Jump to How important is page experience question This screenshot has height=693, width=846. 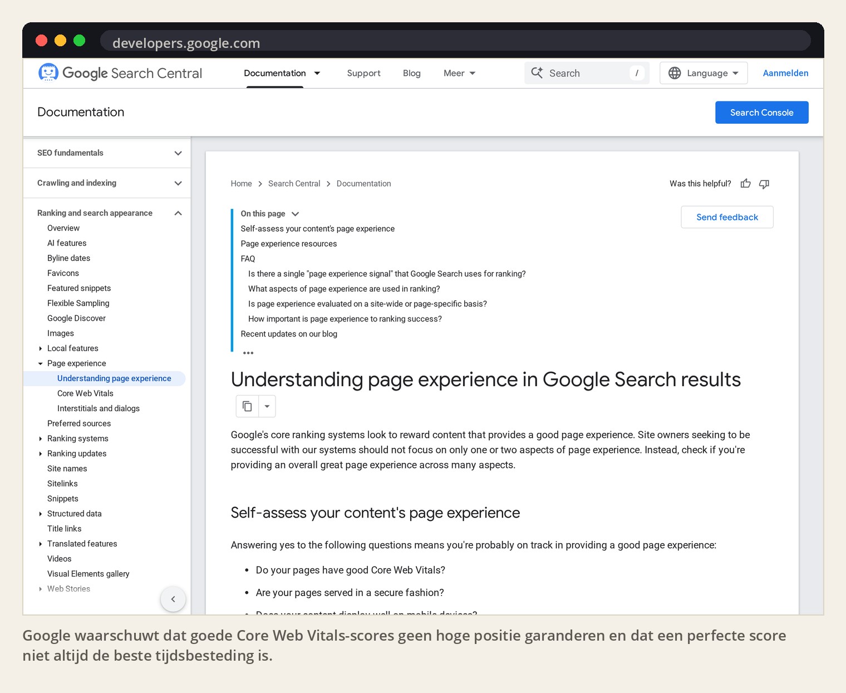(x=345, y=319)
